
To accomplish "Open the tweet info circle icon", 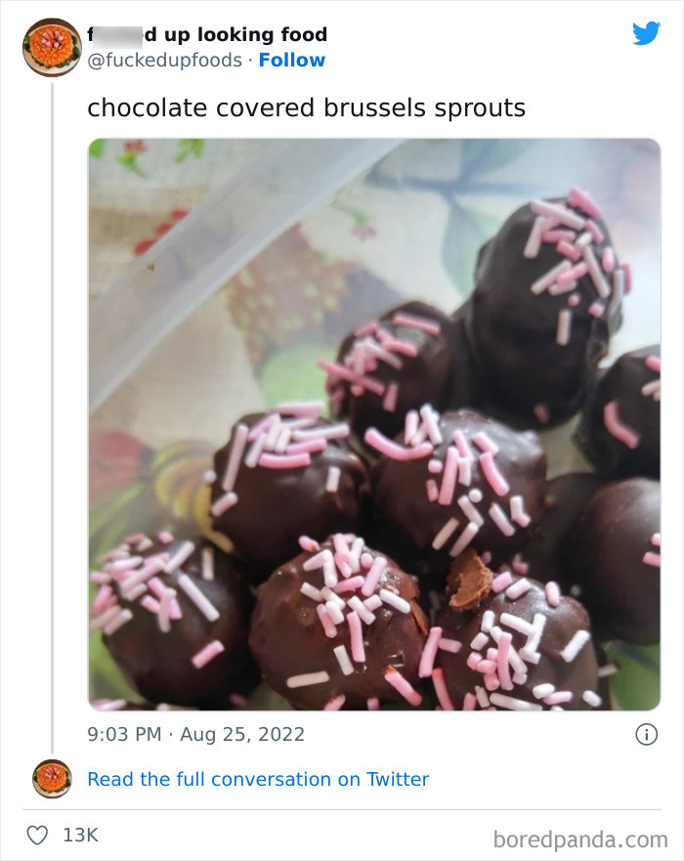I will (646, 735).
